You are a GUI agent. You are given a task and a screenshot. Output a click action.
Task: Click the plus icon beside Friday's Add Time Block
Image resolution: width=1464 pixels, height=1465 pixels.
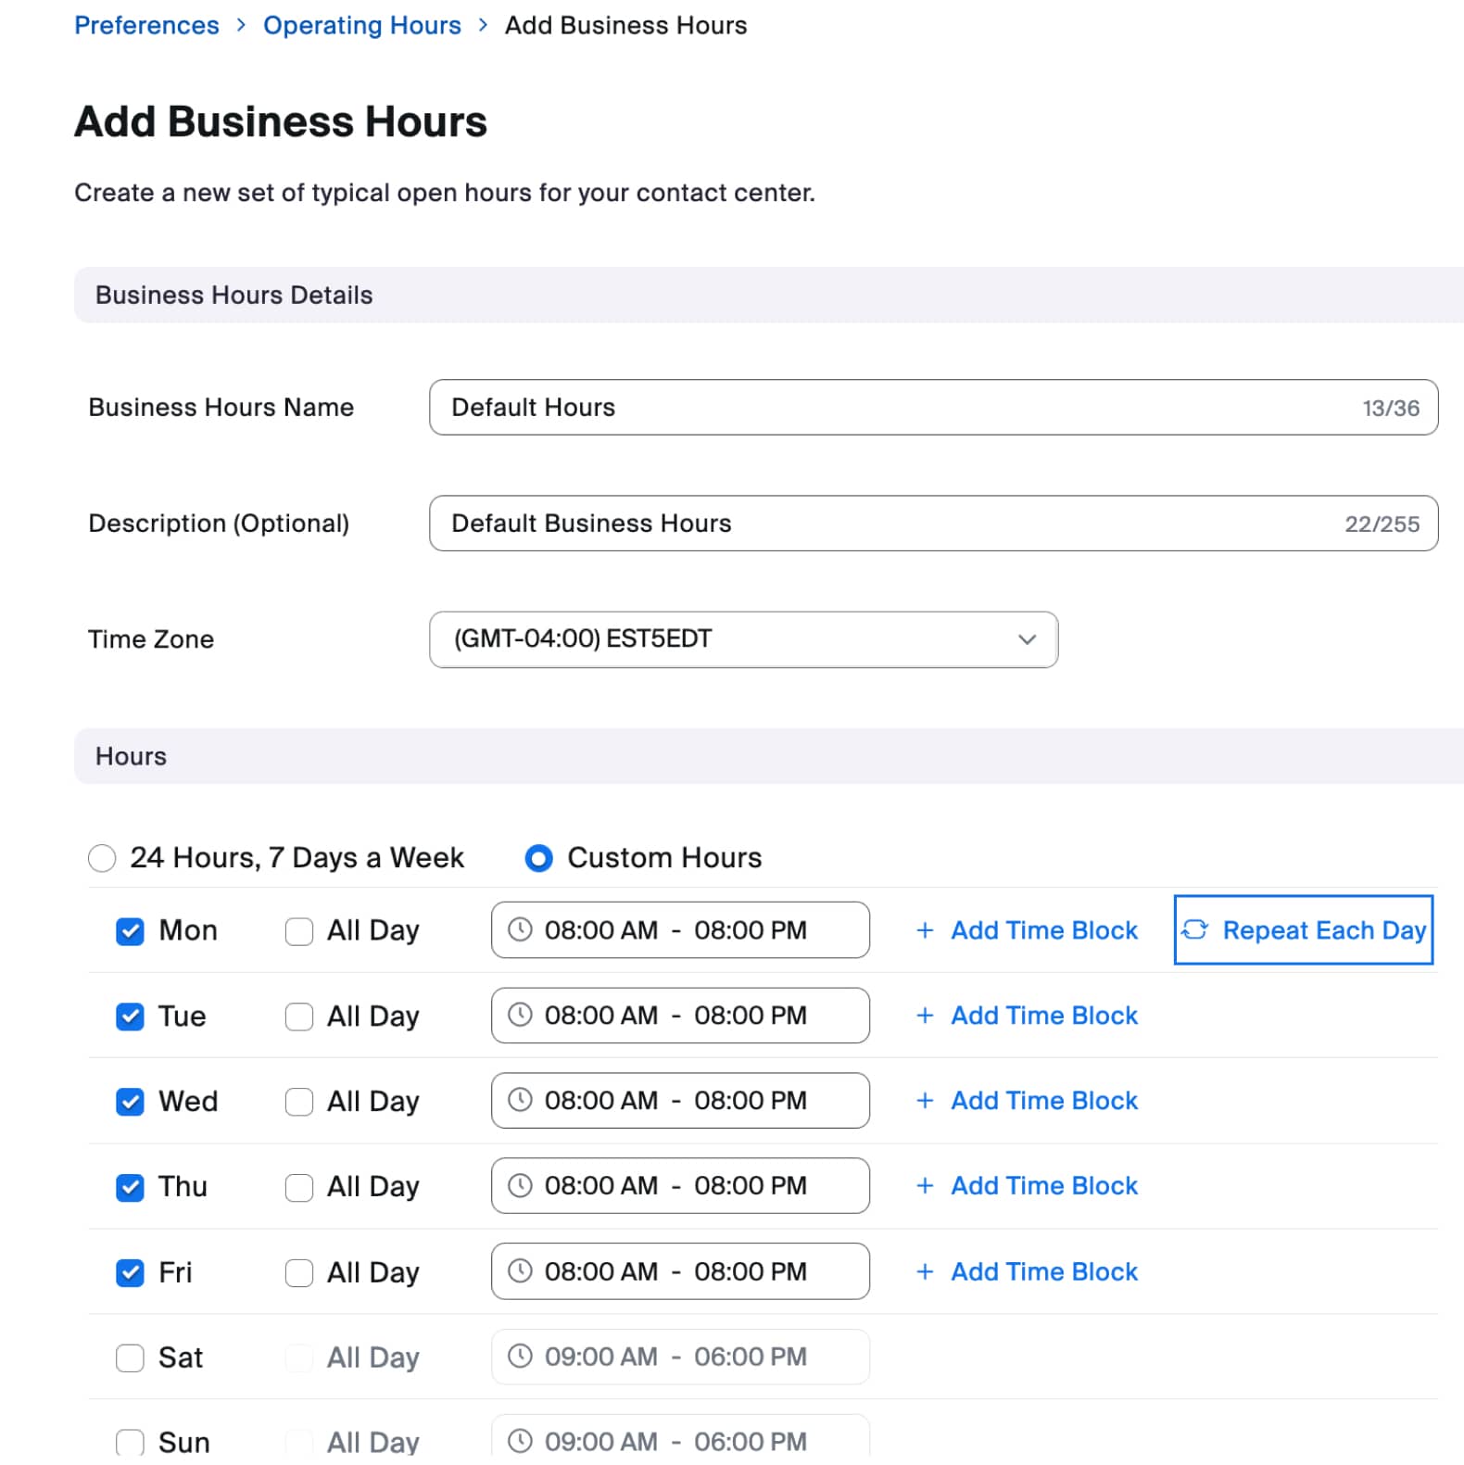[x=924, y=1271]
